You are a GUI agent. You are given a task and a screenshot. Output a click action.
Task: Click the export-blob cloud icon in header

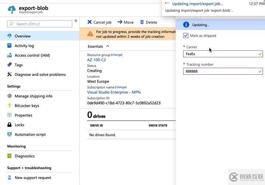pyautogui.click(x=12, y=10)
